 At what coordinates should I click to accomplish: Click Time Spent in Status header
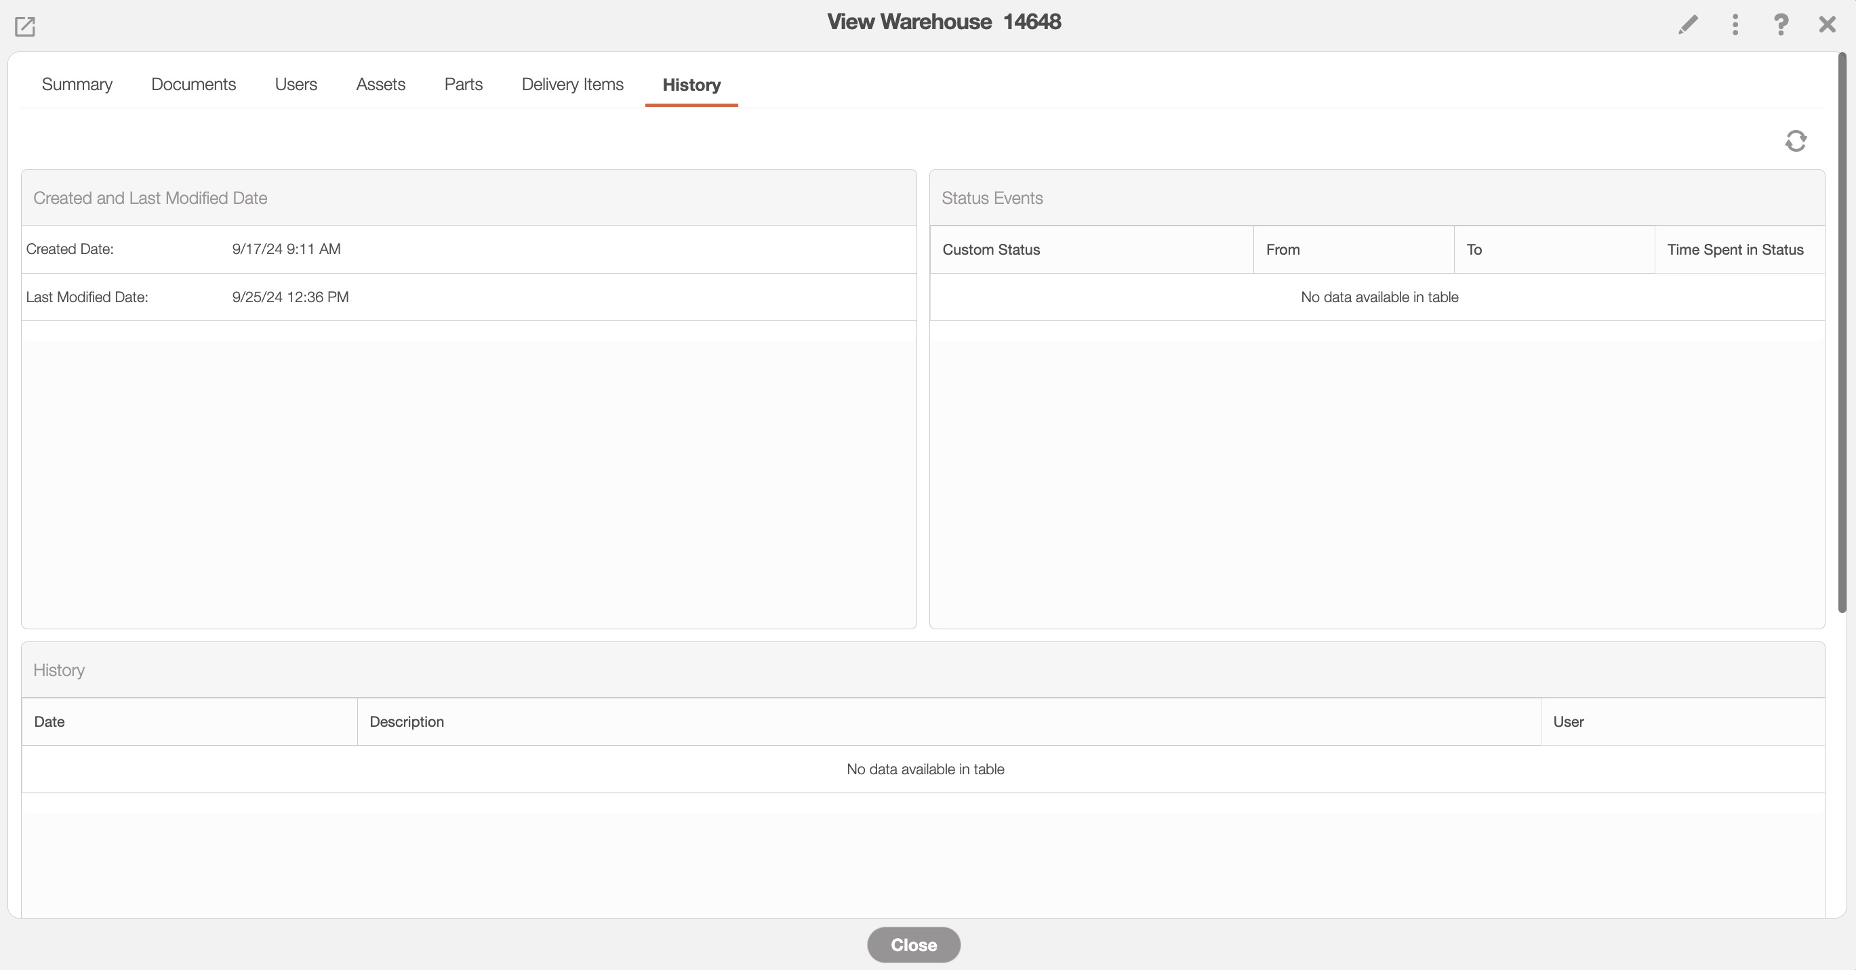click(x=1735, y=250)
